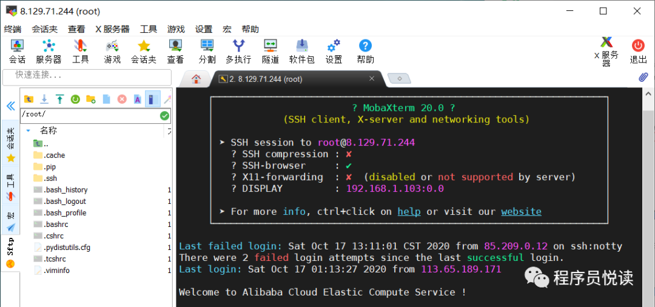Image resolution: width=655 pixels, height=307 pixels.
Task: Click the SFTP upload arrow icon
Action: 59,99
